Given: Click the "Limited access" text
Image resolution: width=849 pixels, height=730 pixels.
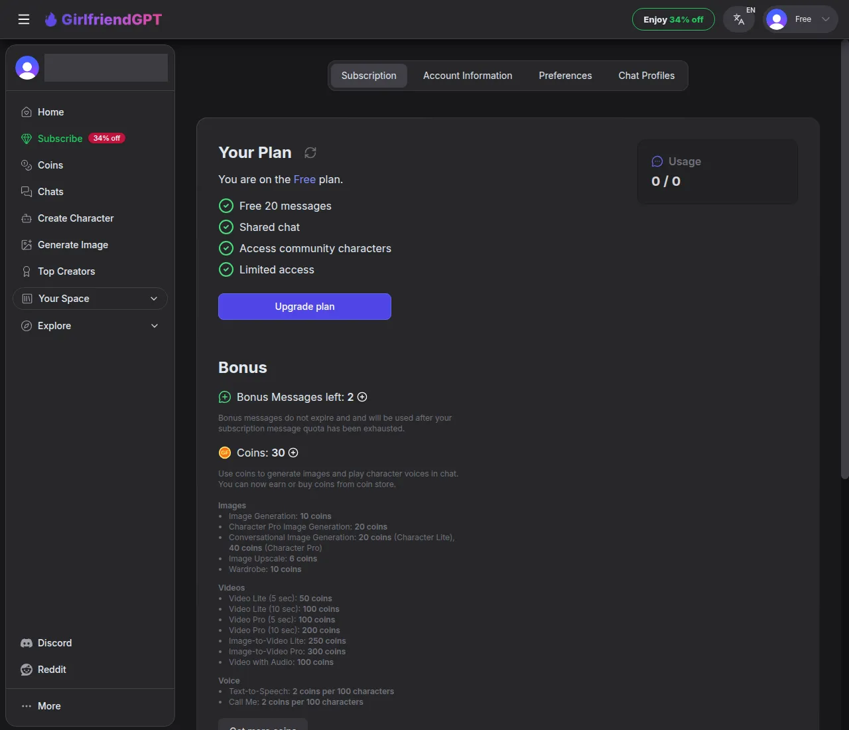Looking at the screenshot, I should click(x=277, y=269).
